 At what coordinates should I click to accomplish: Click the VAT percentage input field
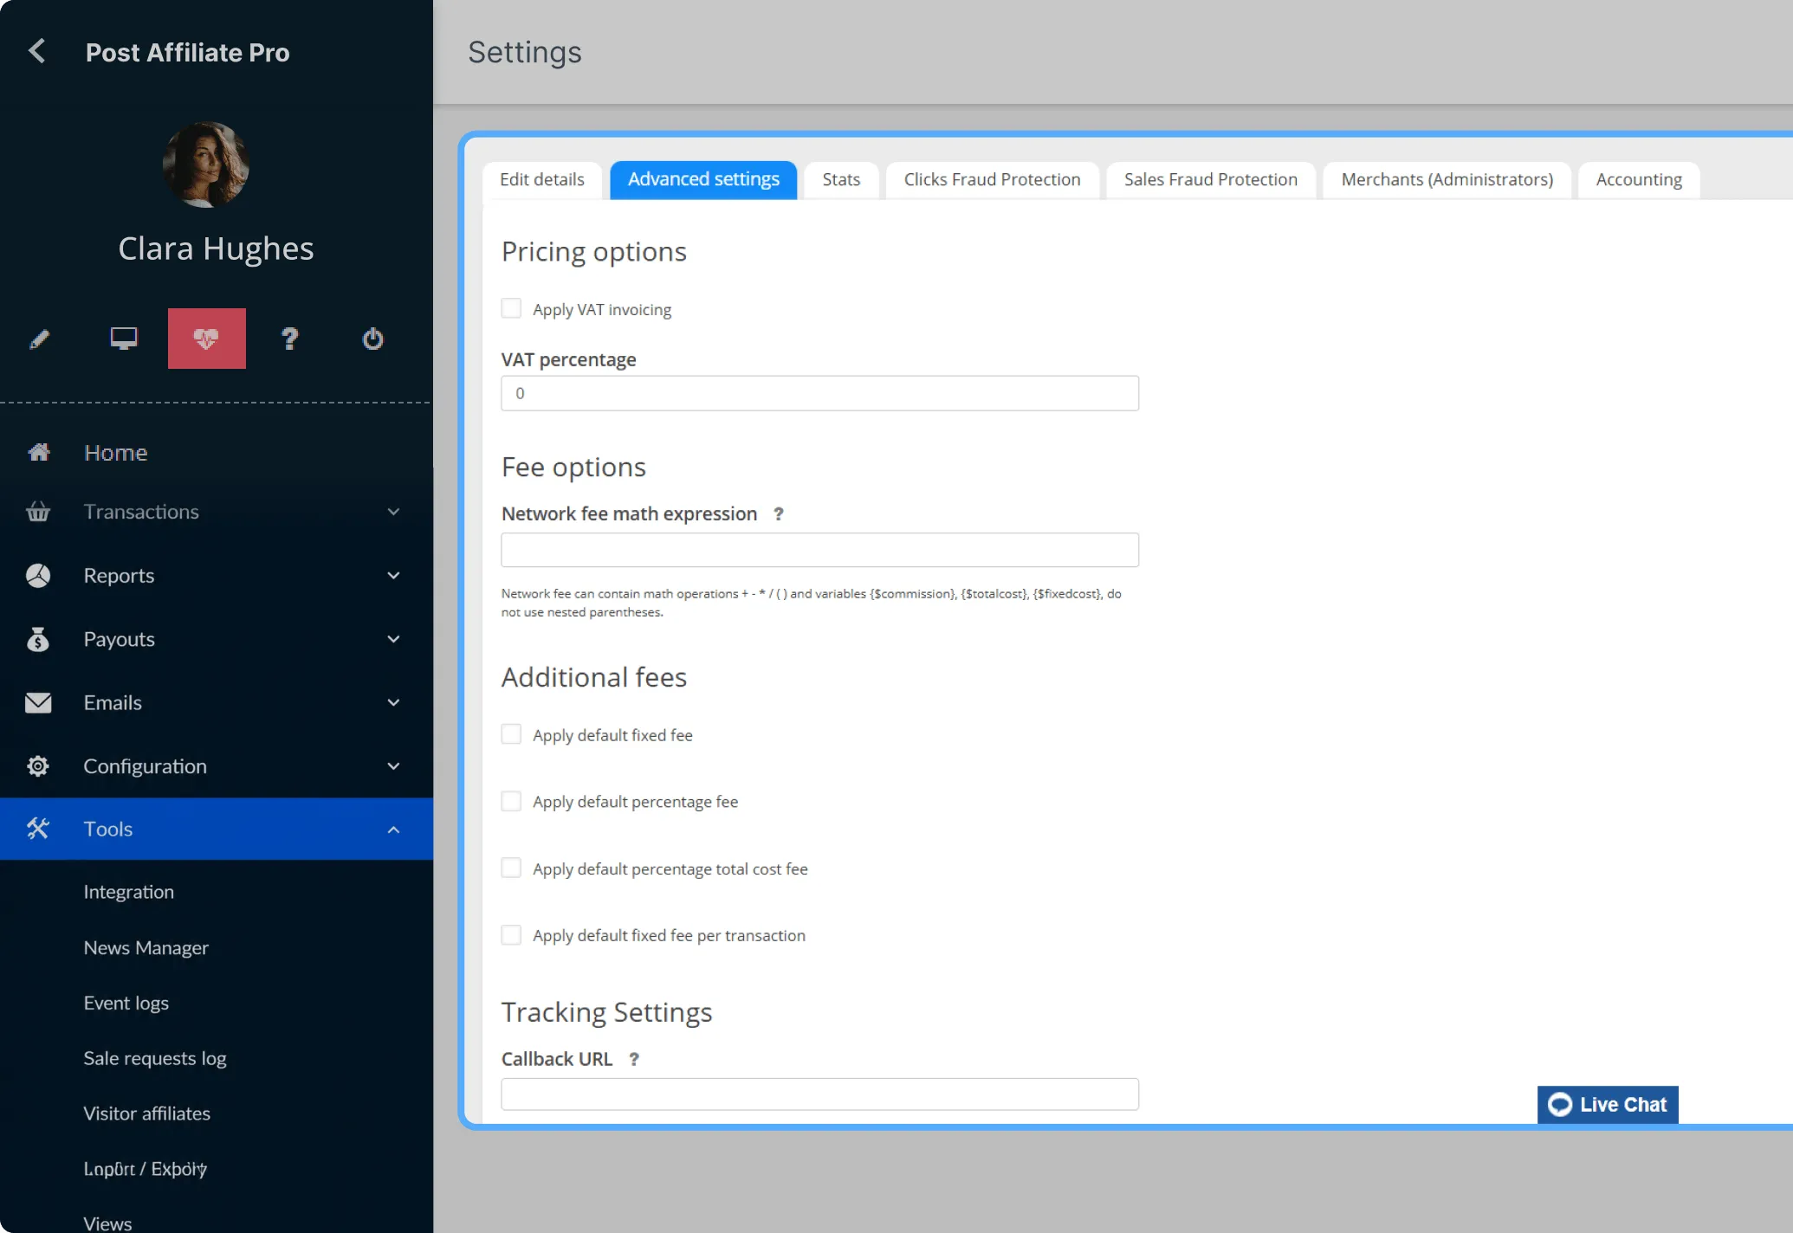819,393
